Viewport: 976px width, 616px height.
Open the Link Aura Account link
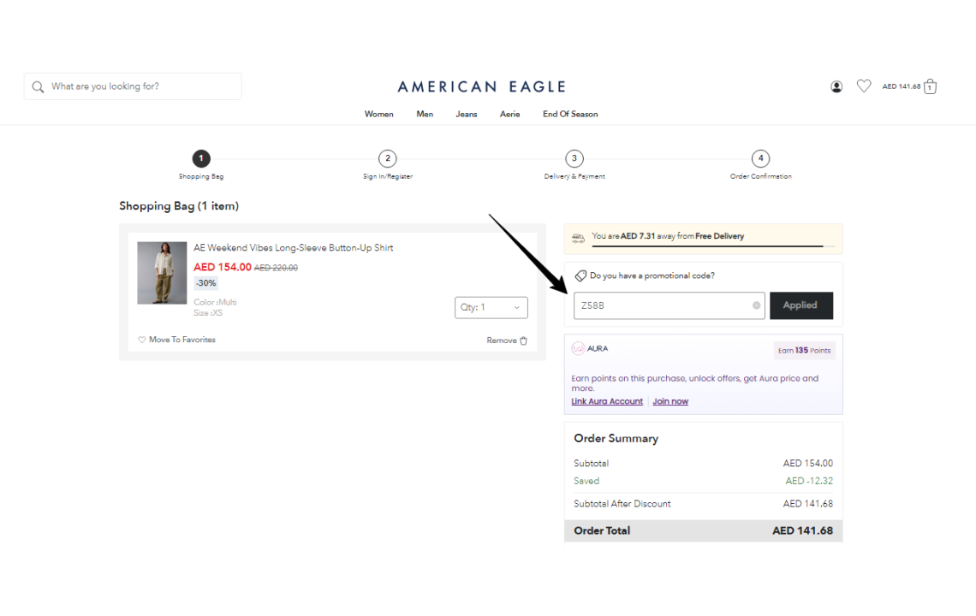pyautogui.click(x=607, y=401)
